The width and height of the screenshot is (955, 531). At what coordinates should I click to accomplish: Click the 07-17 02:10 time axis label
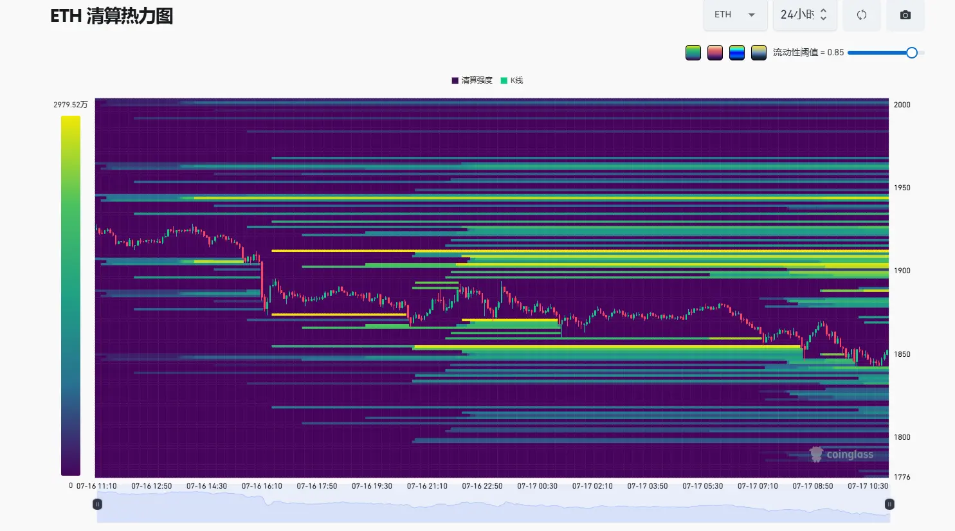592,486
